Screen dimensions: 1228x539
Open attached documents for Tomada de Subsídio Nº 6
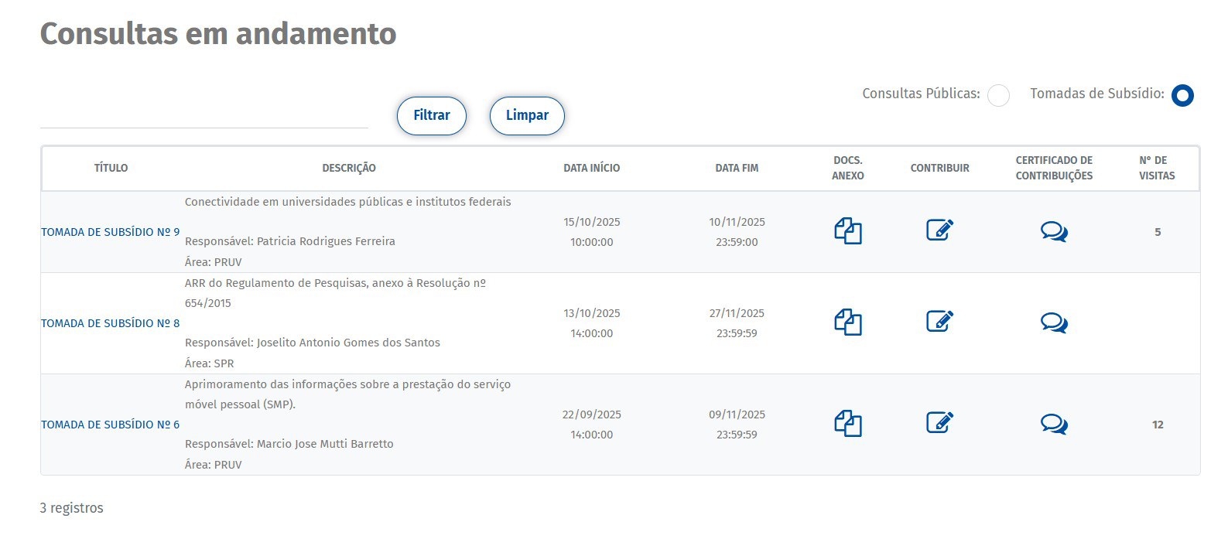pyautogui.click(x=848, y=424)
